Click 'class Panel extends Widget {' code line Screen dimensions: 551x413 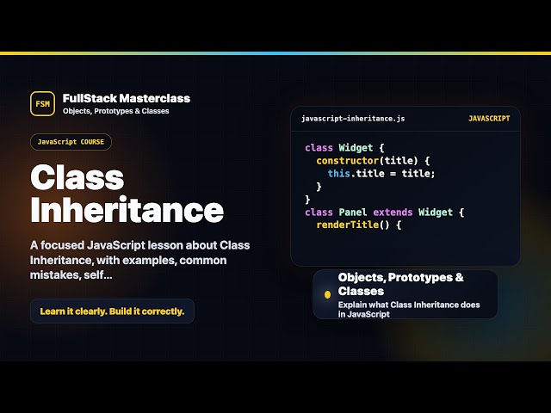click(x=385, y=213)
